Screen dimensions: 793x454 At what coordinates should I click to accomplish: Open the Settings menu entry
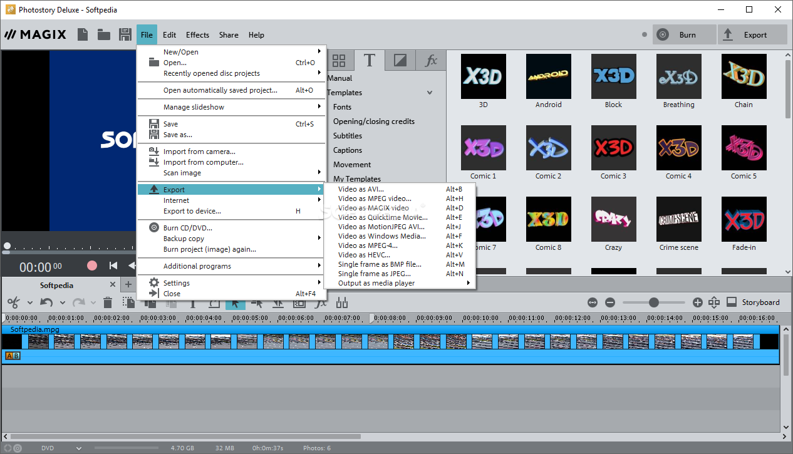pos(232,283)
